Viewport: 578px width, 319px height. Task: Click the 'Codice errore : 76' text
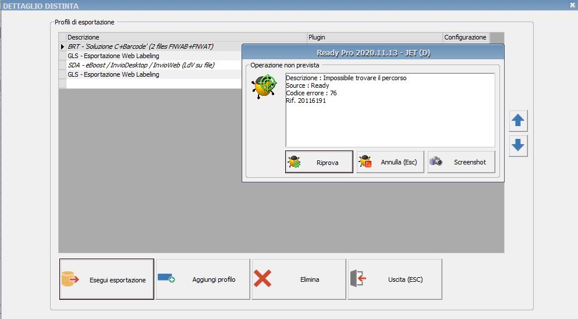tap(311, 93)
